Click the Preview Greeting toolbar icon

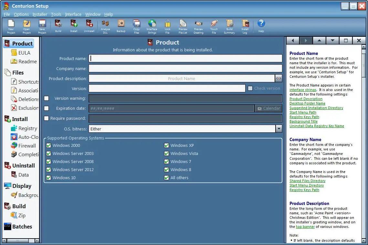pos(198,26)
